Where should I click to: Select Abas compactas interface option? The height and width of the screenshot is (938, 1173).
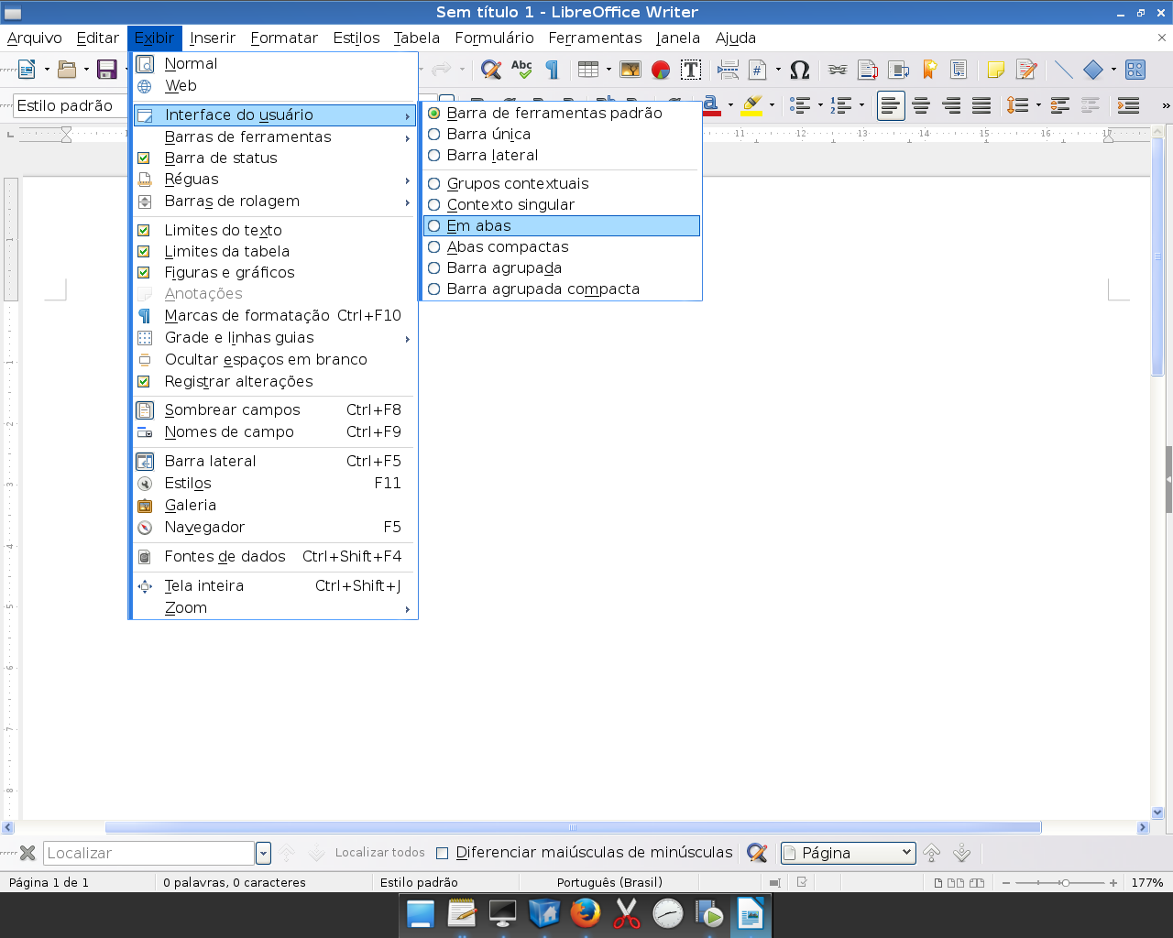coord(562,246)
